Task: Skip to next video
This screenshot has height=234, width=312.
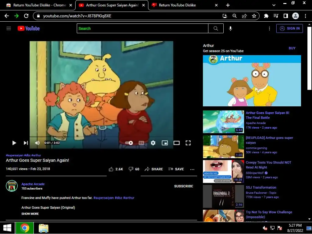Action: click(x=26, y=143)
